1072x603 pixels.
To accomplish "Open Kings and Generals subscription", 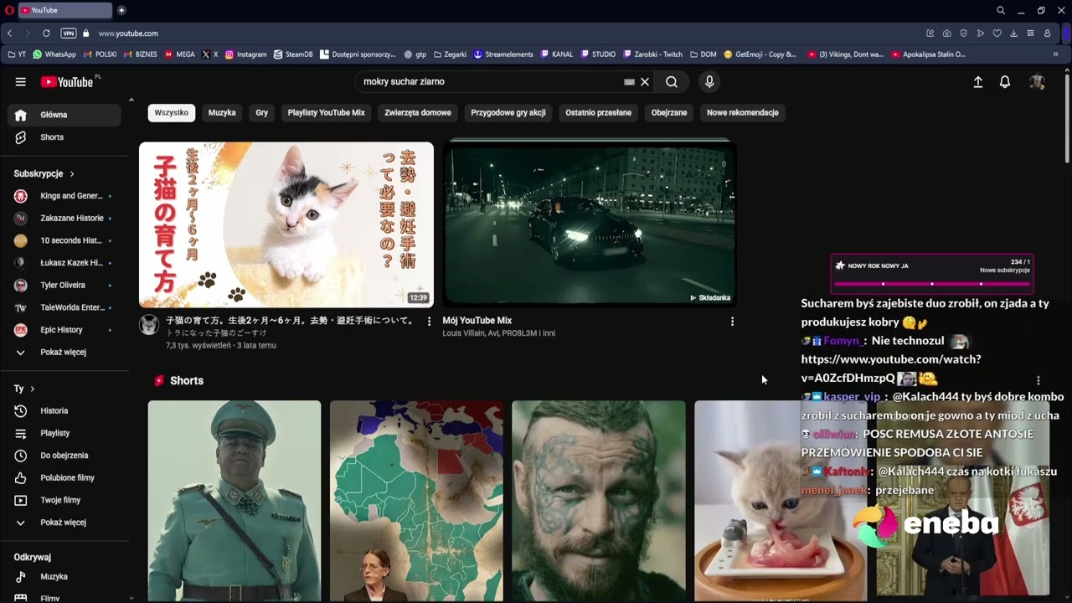I will [x=64, y=196].
